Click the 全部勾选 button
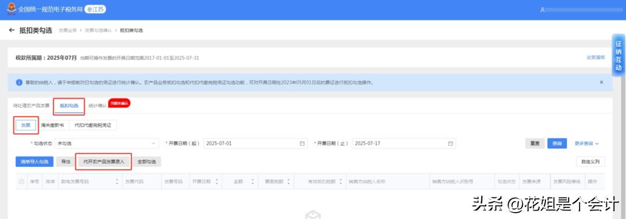The image size is (626, 219). (147, 162)
